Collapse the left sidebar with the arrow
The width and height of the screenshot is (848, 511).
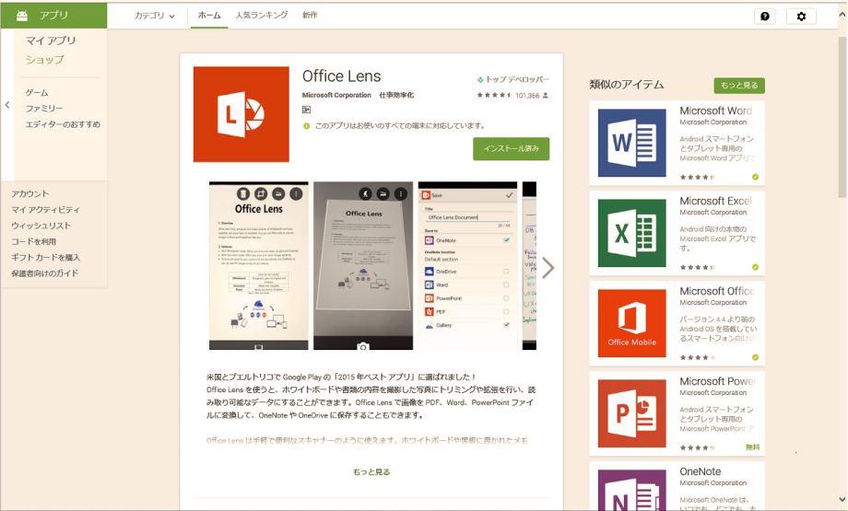(x=7, y=105)
